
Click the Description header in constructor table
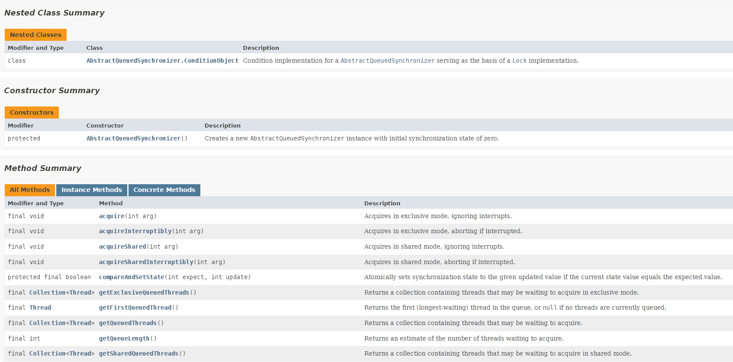pos(223,125)
